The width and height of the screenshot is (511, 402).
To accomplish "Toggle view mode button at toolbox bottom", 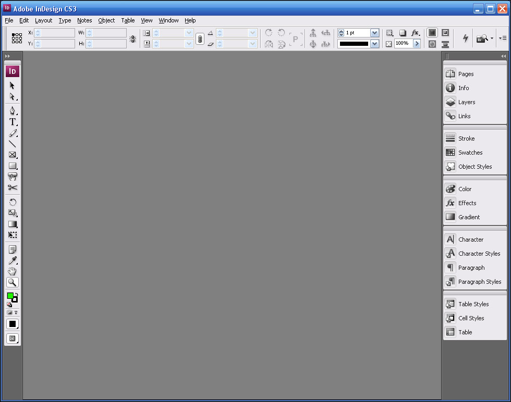I will [x=13, y=338].
